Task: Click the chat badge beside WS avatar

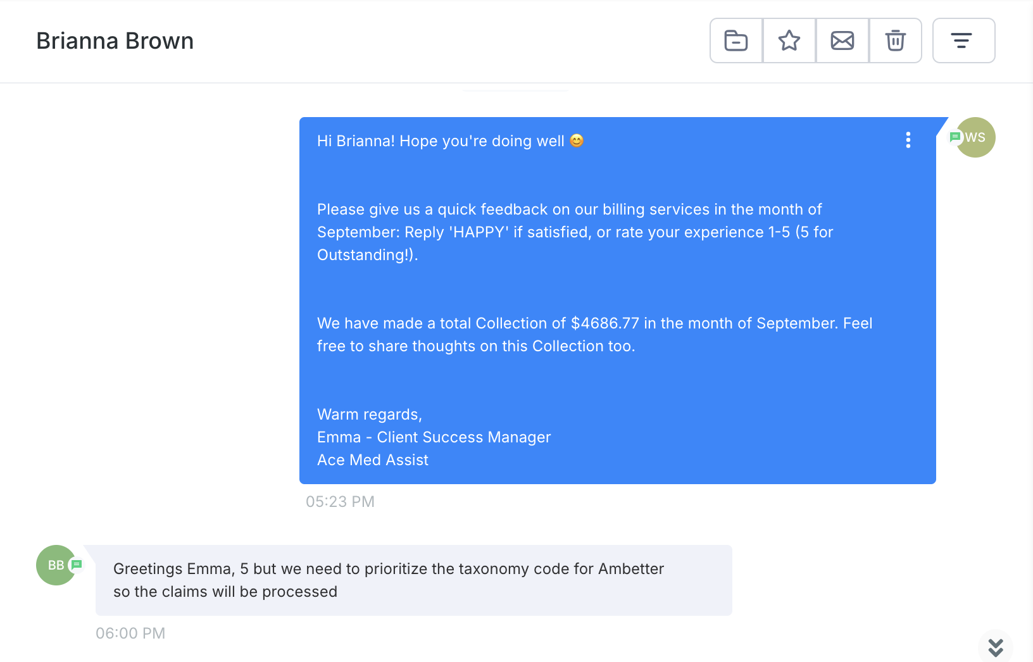Action: (x=955, y=137)
